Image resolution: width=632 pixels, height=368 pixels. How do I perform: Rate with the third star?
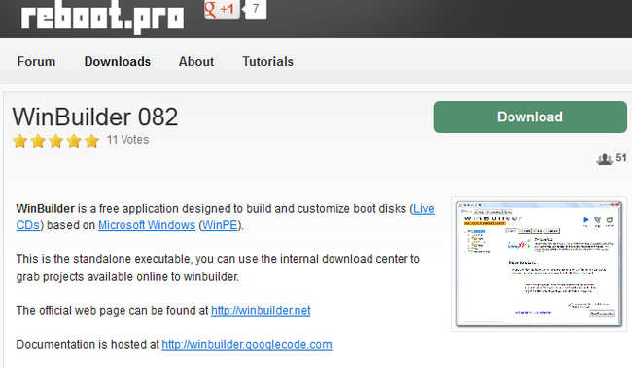coord(56,141)
